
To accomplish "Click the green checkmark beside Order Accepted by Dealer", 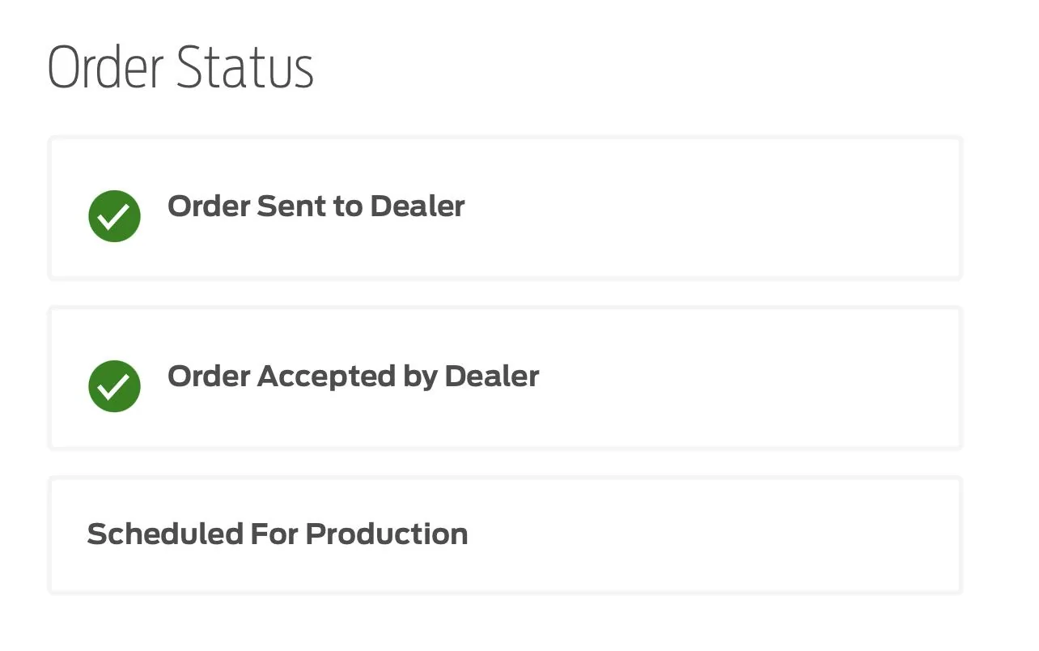I will click(x=114, y=386).
